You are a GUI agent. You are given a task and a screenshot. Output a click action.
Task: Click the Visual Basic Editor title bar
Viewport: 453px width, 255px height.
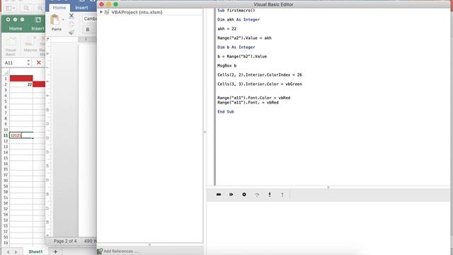[273, 4]
